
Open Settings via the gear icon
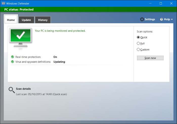(x=142, y=19)
